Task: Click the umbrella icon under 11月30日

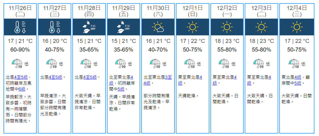Action: pos(155,64)
